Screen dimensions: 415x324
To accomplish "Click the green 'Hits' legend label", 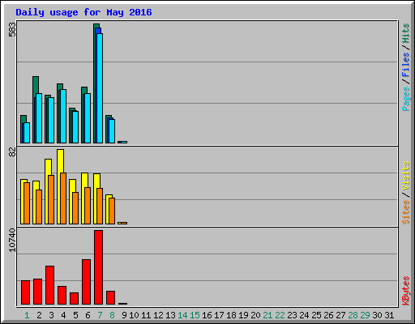I will [406, 33].
